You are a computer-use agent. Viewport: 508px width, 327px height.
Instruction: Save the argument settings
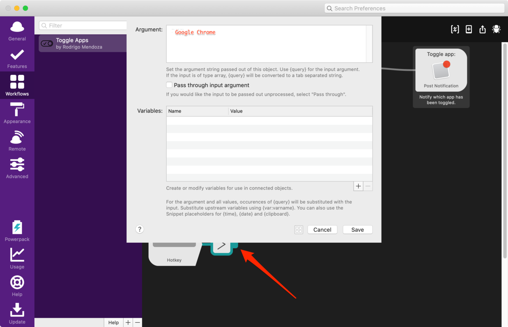click(x=358, y=230)
